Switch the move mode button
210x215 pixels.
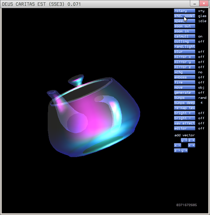pyautogui.click(x=184, y=88)
